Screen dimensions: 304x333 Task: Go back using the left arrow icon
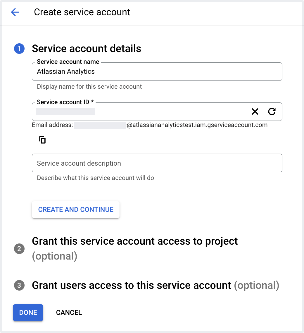(15, 12)
